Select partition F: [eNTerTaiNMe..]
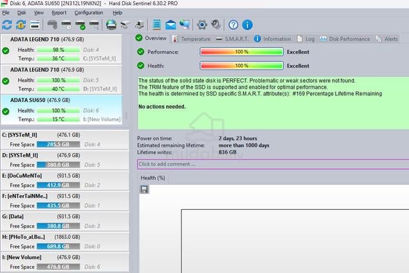409x273 pixels. 65,201
